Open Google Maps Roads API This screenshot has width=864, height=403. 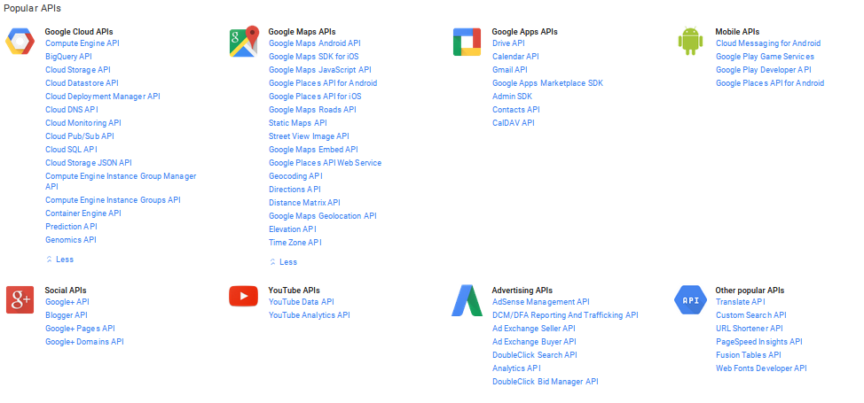point(312,110)
